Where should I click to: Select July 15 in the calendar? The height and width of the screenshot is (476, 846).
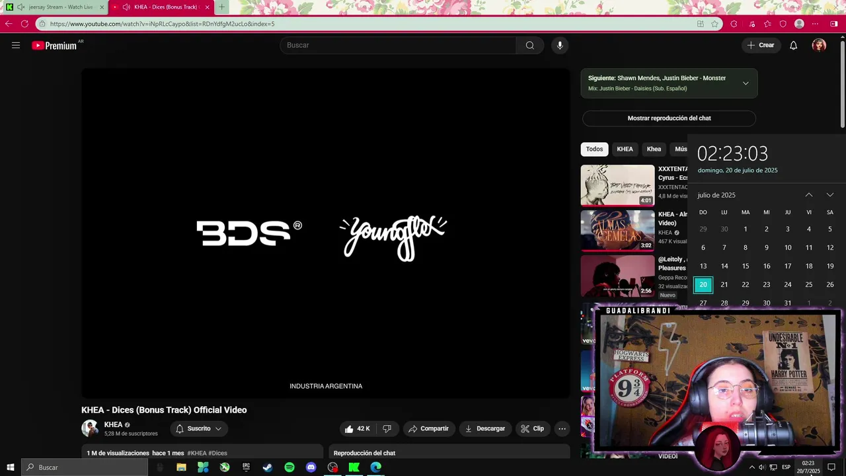pos(746,266)
